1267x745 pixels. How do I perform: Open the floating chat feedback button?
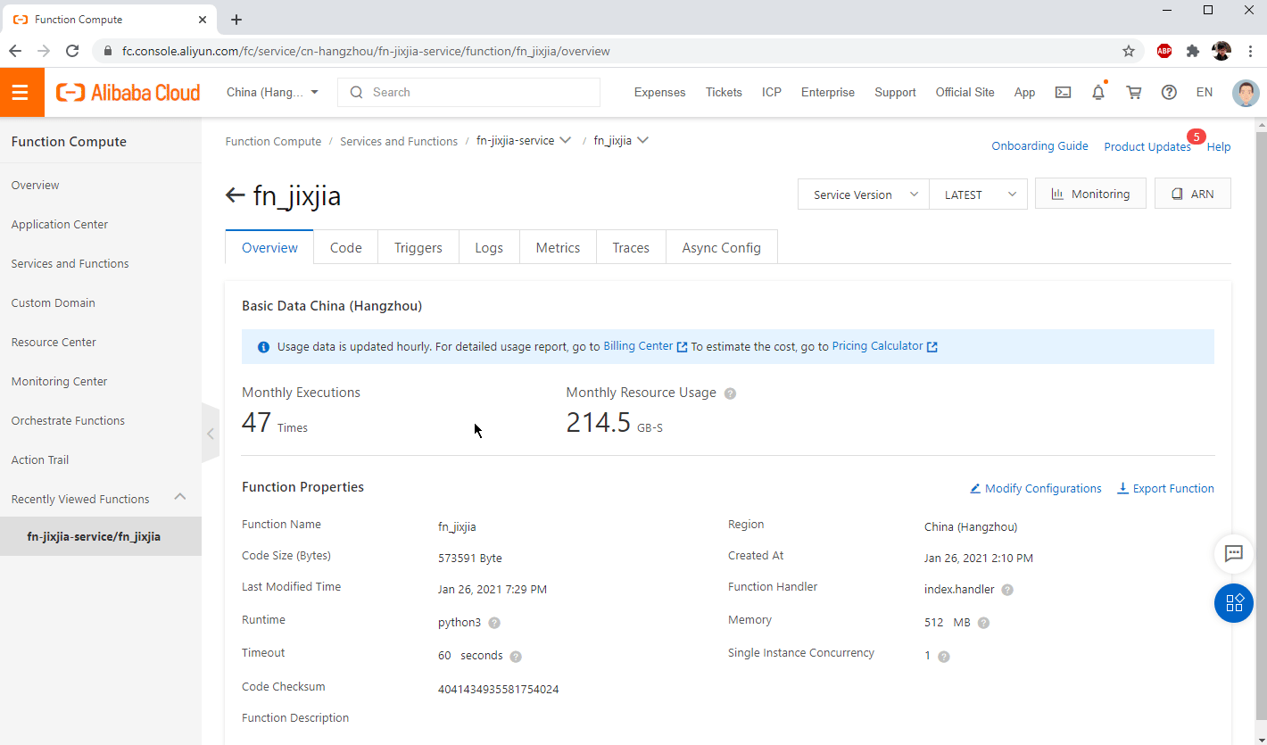(1234, 553)
